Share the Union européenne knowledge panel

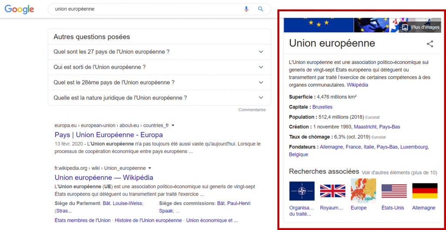click(x=430, y=44)
